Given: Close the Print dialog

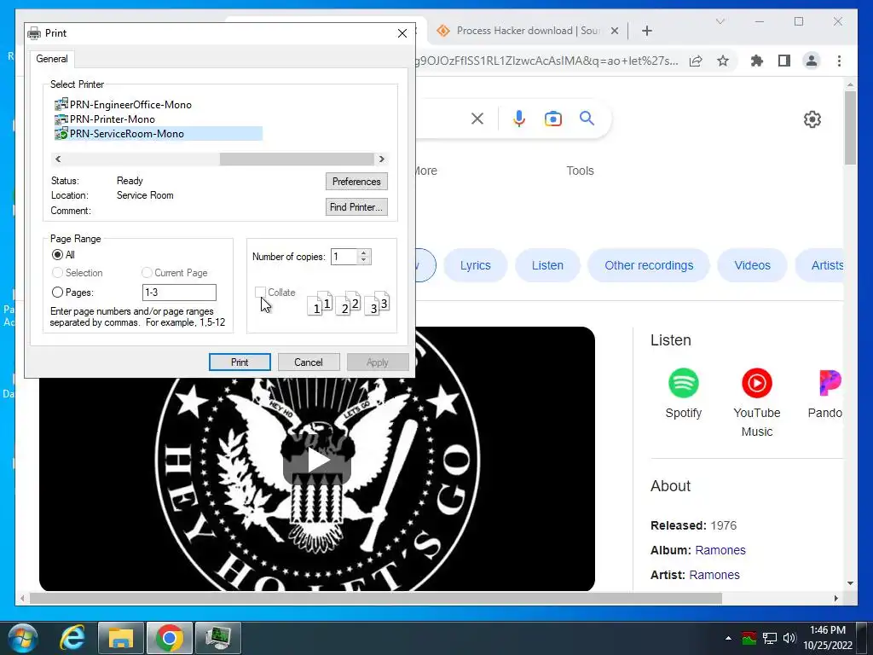Looking at the screenshot, I should (402, 33).
